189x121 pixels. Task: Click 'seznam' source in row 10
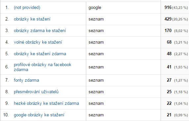(96, 115)
